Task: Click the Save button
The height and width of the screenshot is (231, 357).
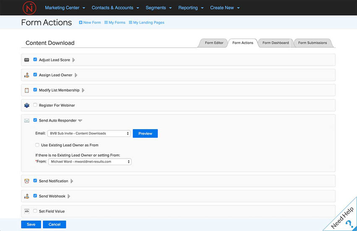Action: [x=31, y=224]
